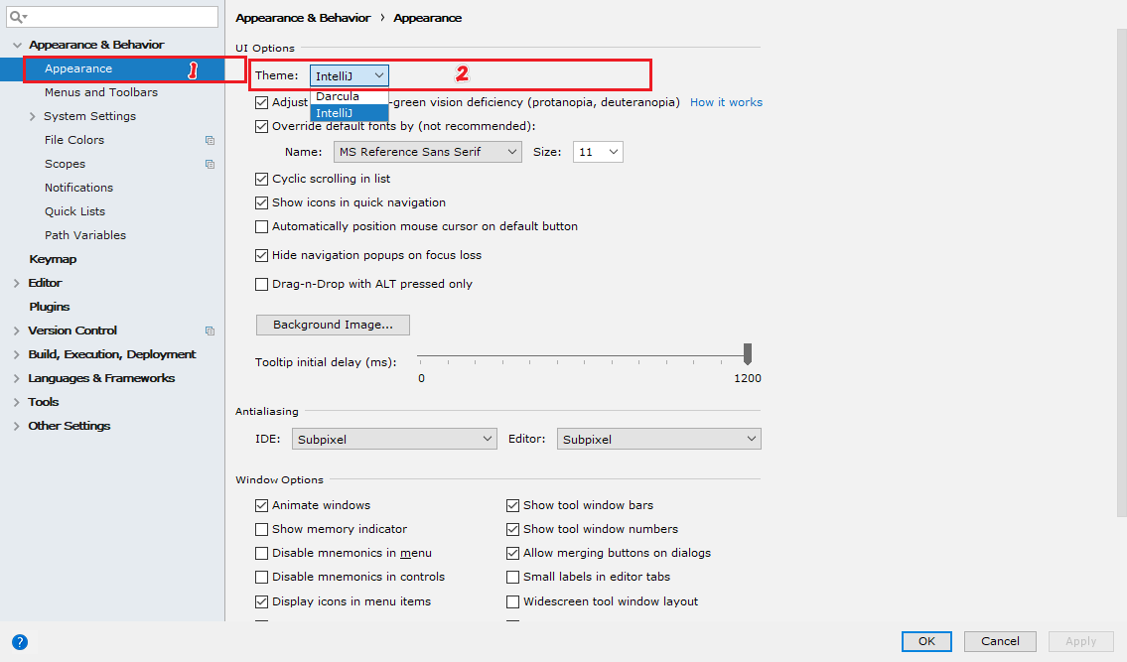
Task: Click the project-level icon beside File Colors
Action: (210, 140)
